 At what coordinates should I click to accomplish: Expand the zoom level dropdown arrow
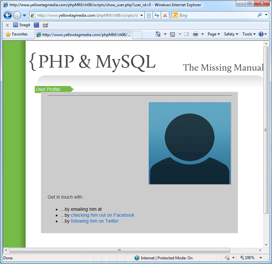[x=260, y=258]
